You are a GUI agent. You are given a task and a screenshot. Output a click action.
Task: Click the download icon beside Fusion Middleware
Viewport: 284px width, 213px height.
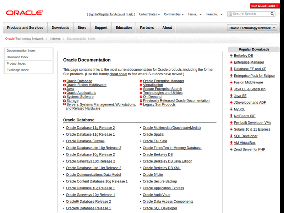click(231, 82)
